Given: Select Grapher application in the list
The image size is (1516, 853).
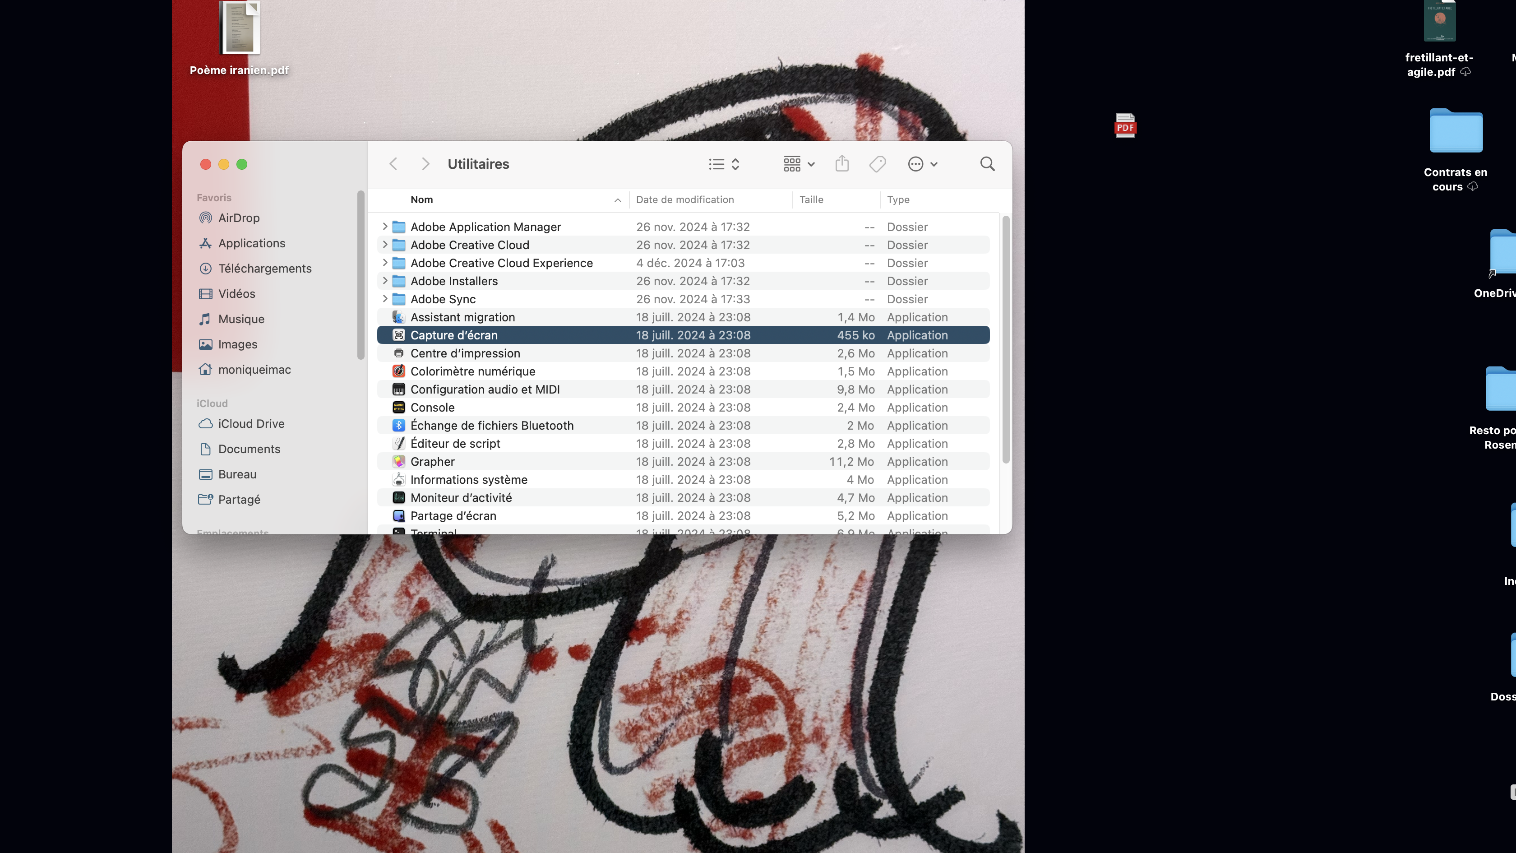Looking at the screenshot, I should pos(433,462).
